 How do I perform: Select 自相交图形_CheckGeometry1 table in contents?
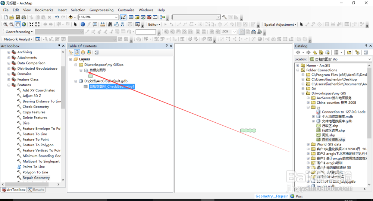(x=112, y=87)
